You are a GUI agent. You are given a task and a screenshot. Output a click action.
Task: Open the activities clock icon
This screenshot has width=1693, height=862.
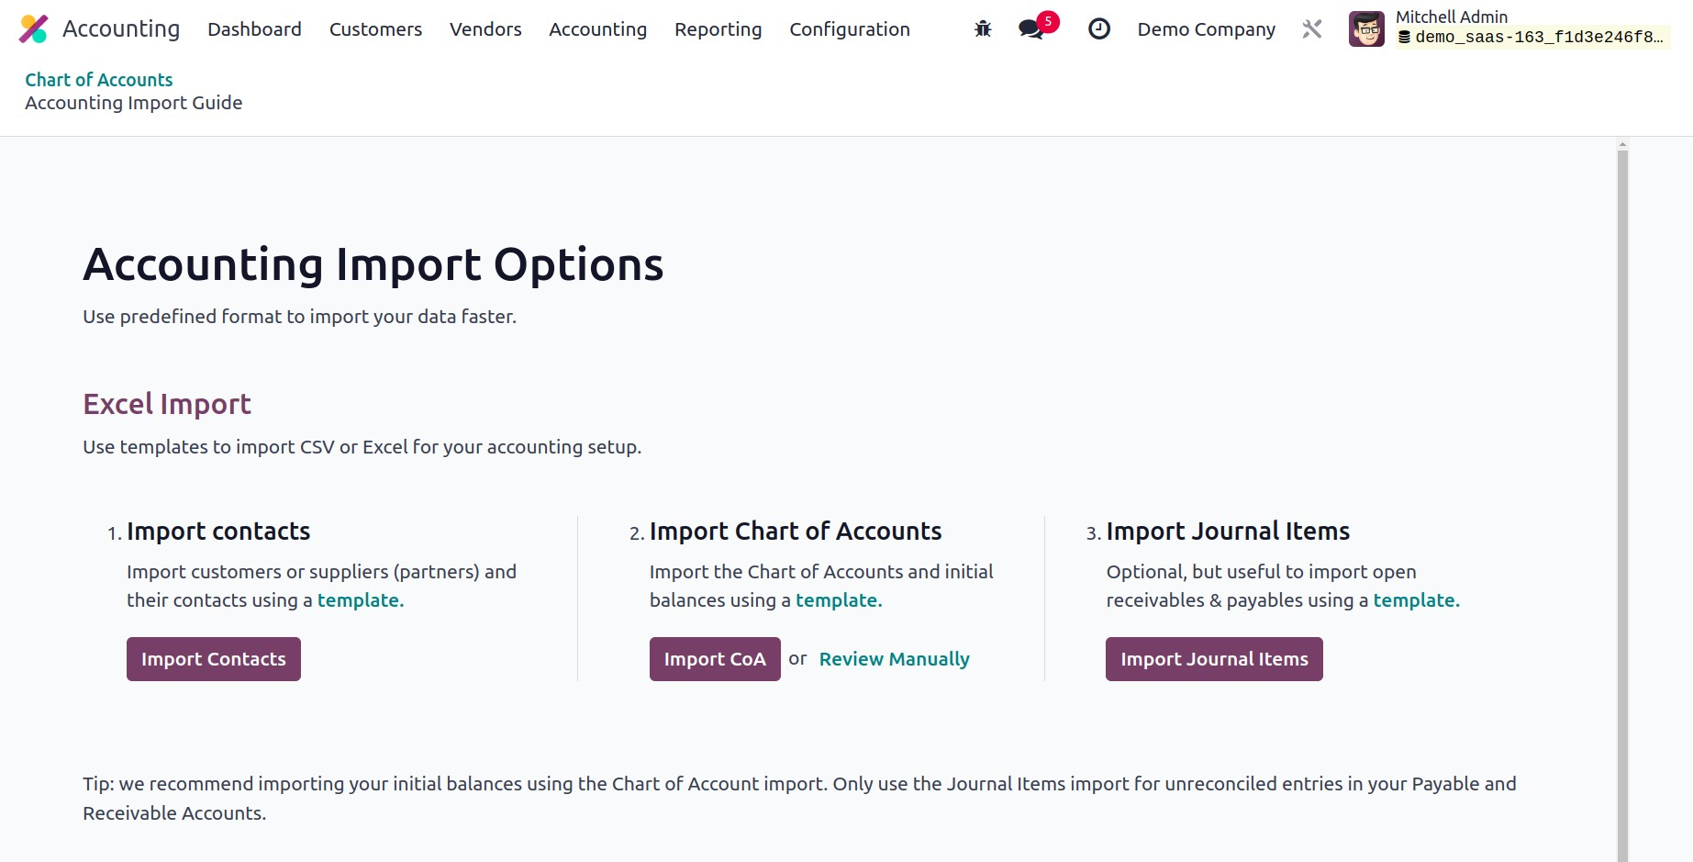tap(1098, 29)
